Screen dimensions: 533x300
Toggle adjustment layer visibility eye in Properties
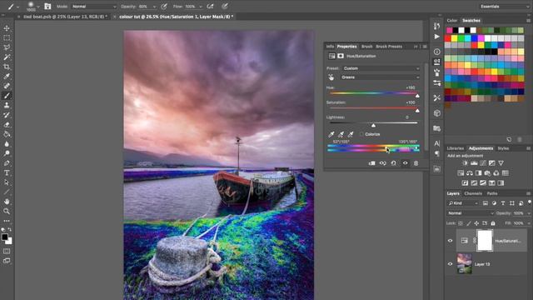[406, 163]
